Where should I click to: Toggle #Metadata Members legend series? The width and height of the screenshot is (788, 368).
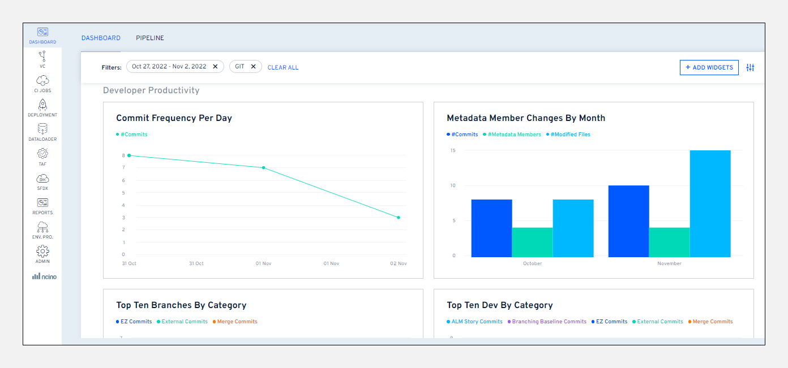(x=513, y=135)
